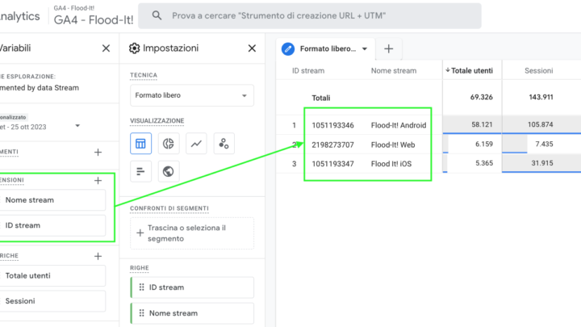The height and width of the screenshot is (327, 581).
Task: Click stream ID 1051193347 cell
Action: coord(332,164)
